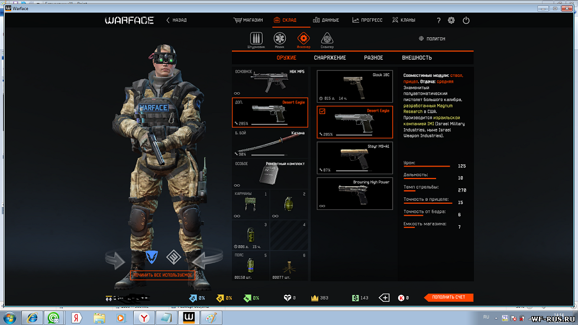Switch to the Внешность tab
The image size is (578, 325).
(x=417, y=58)
